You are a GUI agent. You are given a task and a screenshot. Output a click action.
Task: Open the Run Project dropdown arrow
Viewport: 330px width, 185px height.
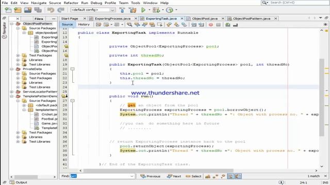[x=150, y=10]
